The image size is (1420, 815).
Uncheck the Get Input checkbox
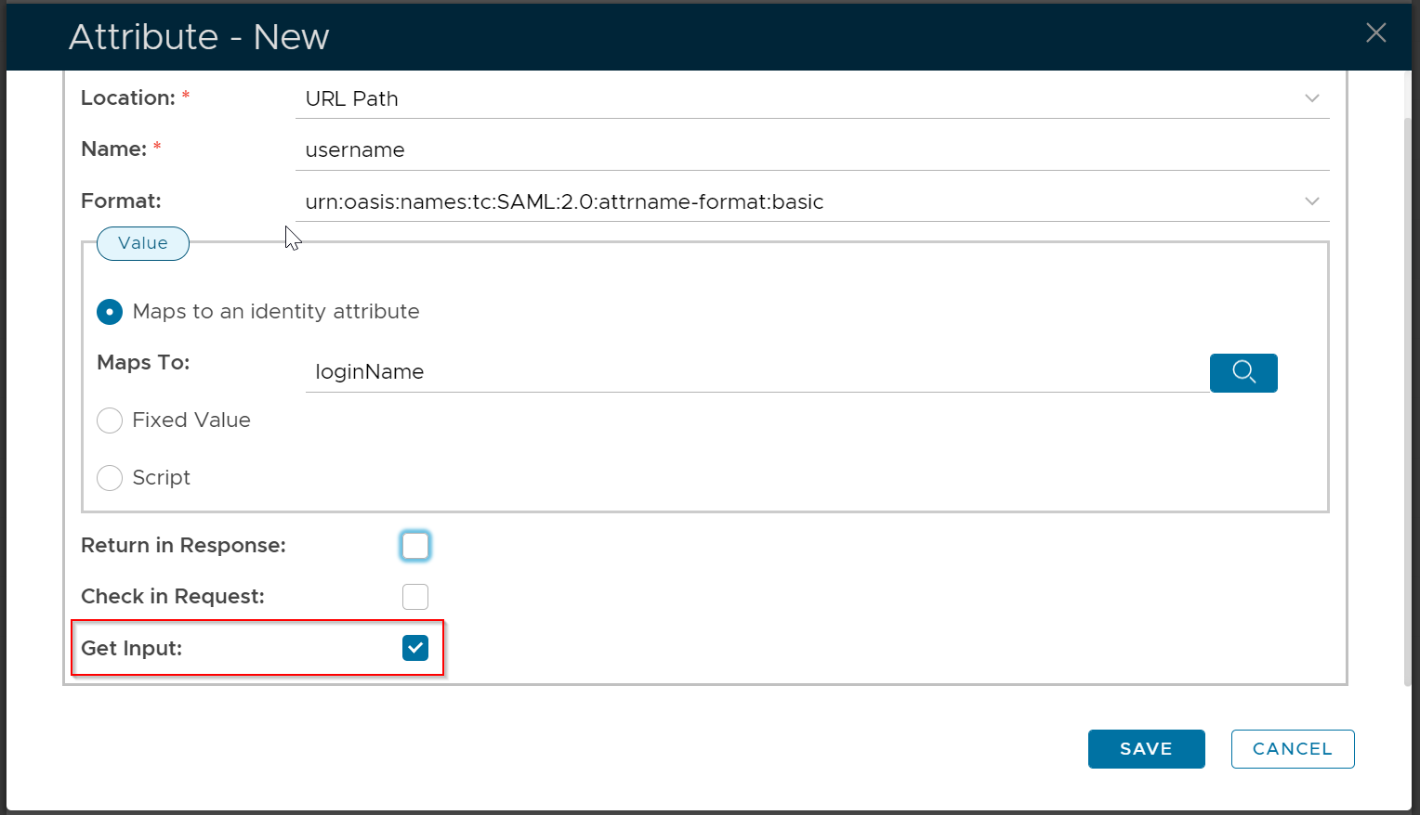pos(415,648)
